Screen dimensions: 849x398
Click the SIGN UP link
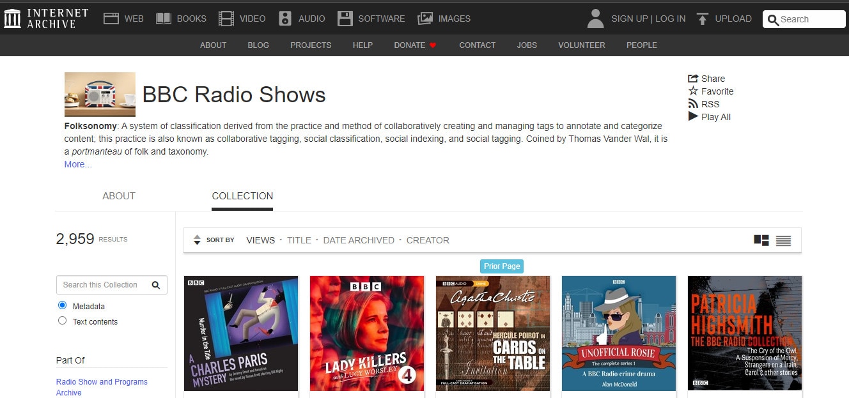[630, 19]
